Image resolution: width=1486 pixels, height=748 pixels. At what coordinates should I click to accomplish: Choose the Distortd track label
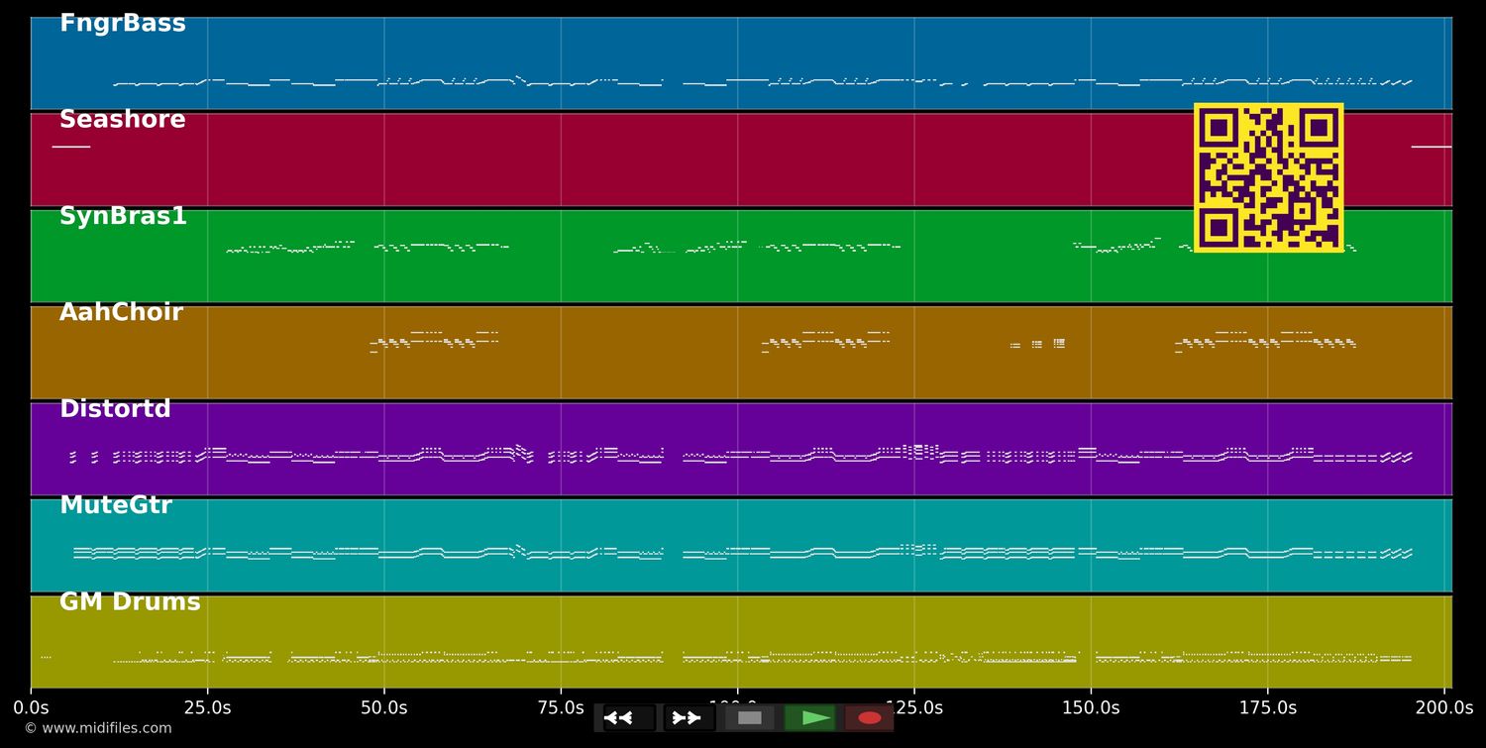click(x=115, y=410)
